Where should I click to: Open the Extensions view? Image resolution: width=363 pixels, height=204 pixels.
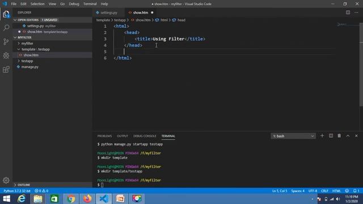click(x=6, y=69)
